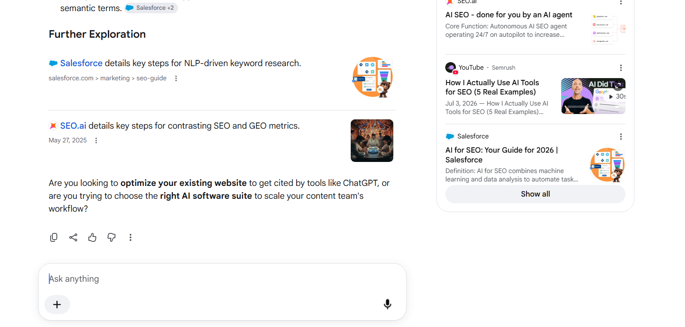Add attachment with plus button
This screenshot has width=685, height=327.
coord(57,304)
